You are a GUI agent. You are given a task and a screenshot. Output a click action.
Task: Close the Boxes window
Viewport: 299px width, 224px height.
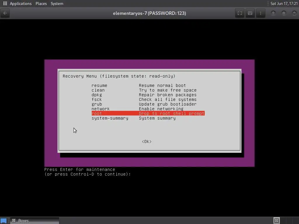(x=294, y=13)
